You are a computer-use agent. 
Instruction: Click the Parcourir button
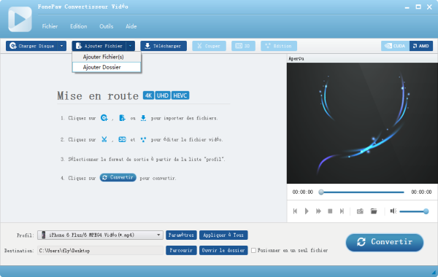[x=181, y=251]
